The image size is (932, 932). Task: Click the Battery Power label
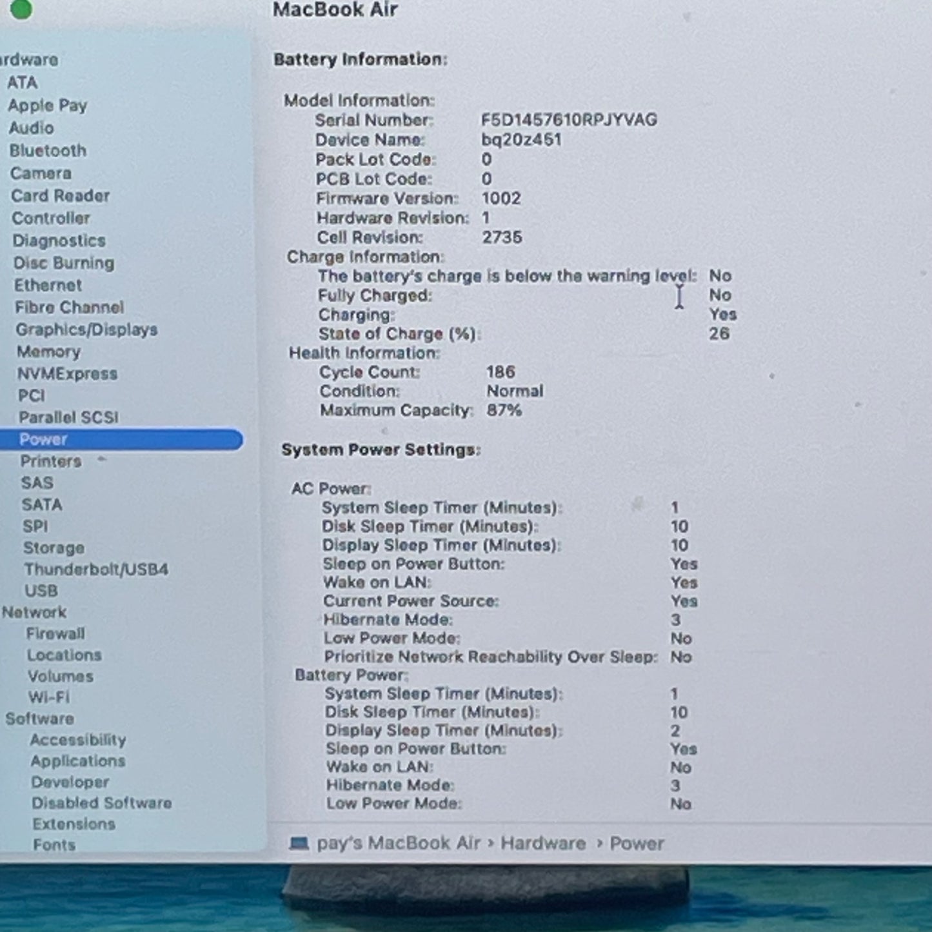351,675
